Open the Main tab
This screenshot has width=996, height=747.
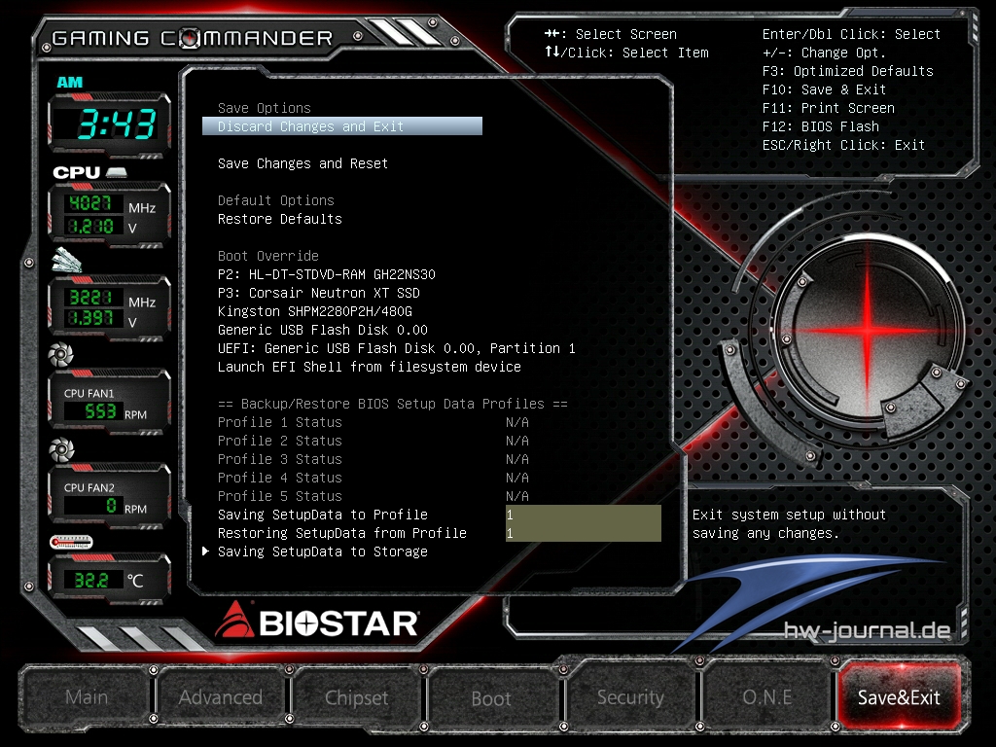[87, 697]
